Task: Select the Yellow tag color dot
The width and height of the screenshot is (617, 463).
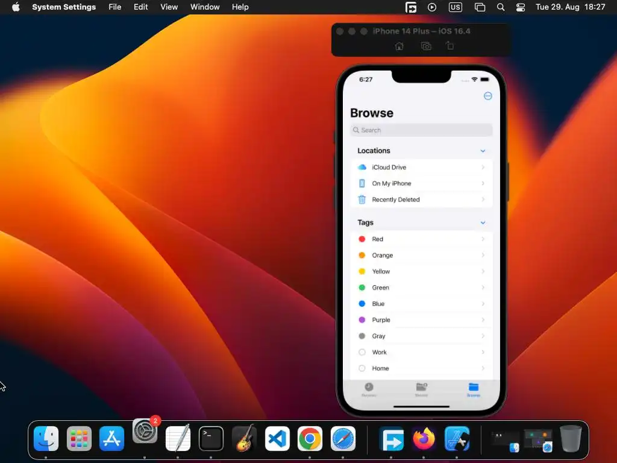Action: [x=362, y=271]
